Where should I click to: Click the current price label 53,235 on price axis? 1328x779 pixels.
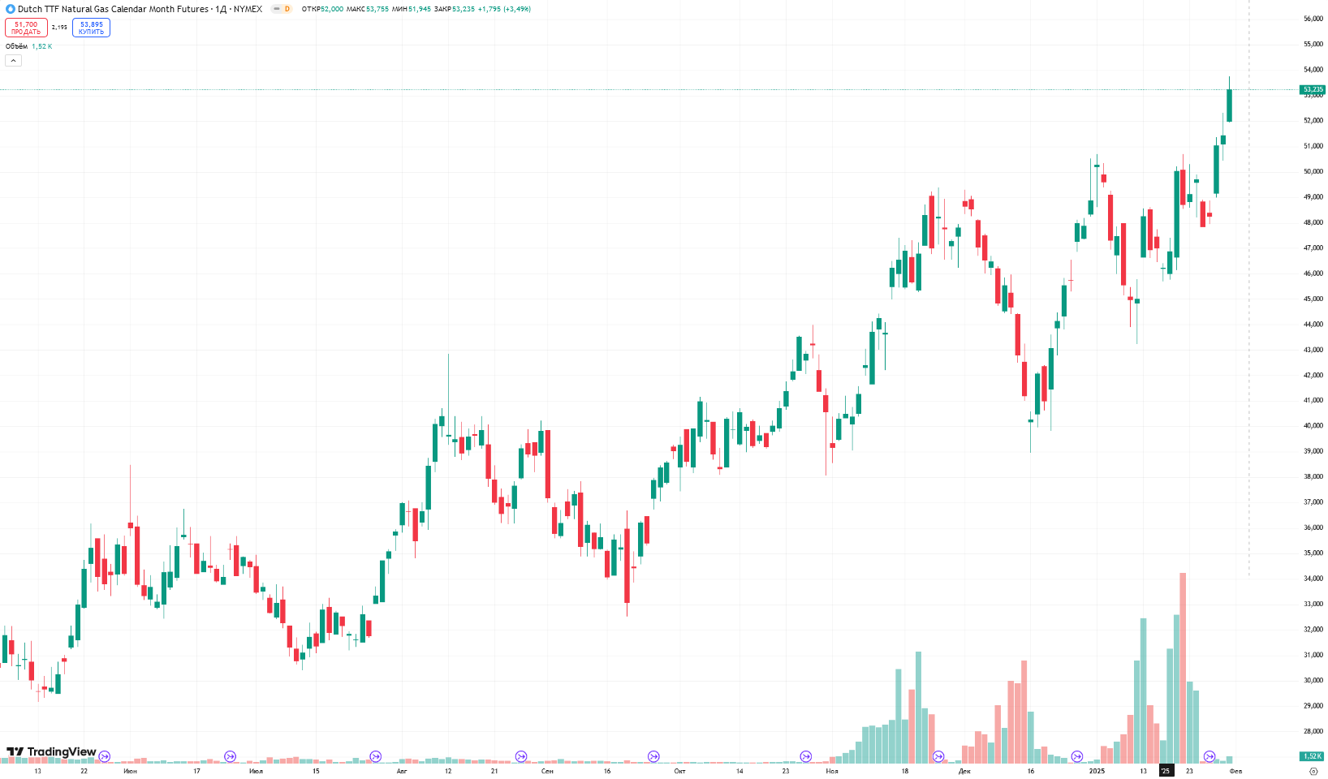click(1313, 89)
